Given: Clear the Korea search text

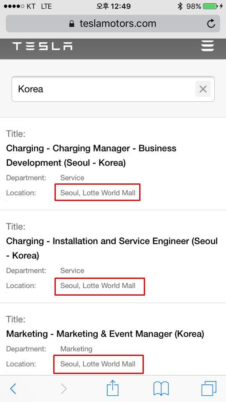Looking at the screenshot, I should point(203,89).
